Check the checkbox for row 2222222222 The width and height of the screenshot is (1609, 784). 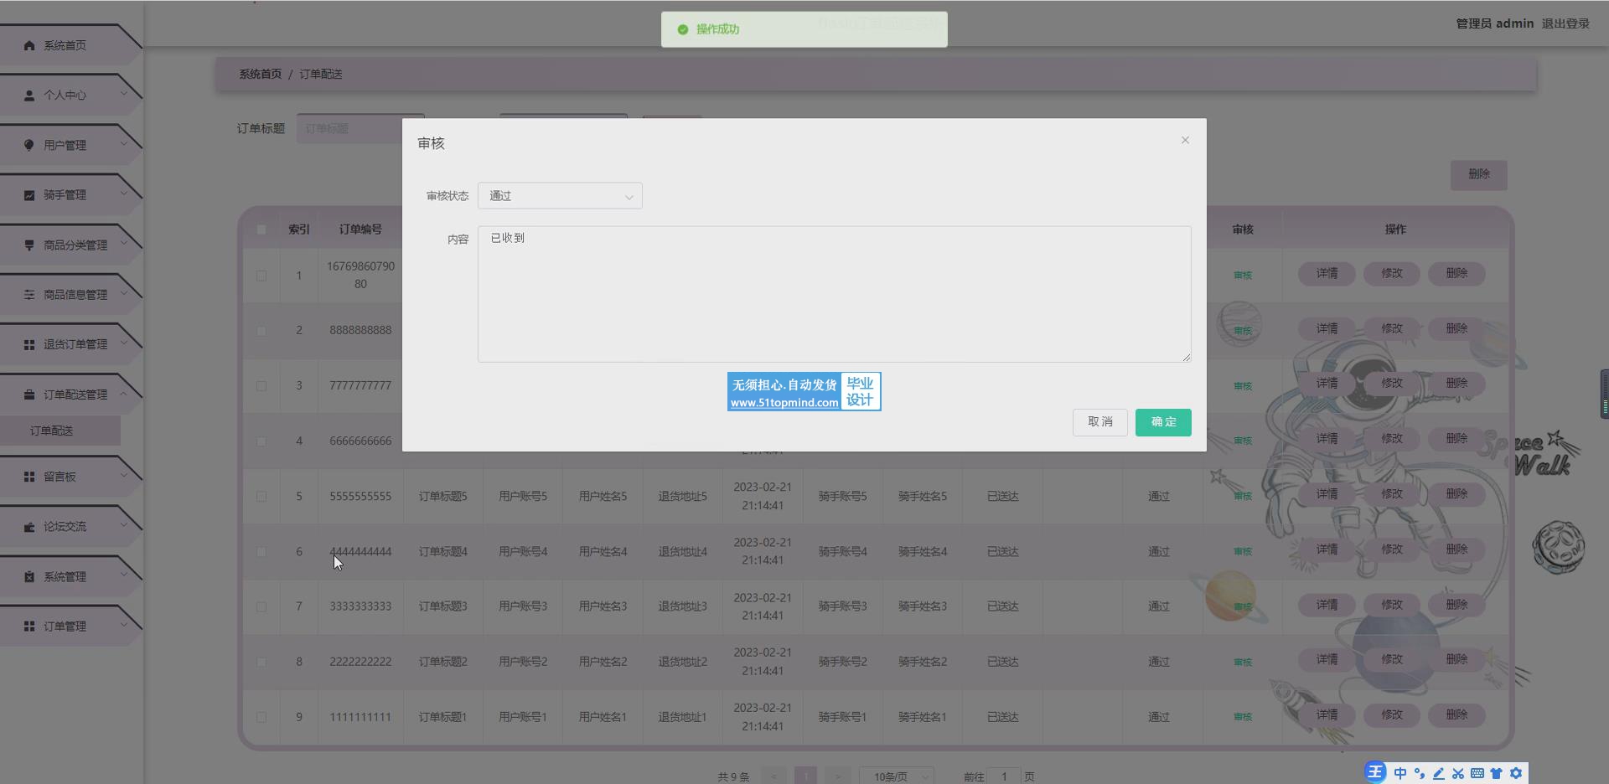pyautogui.click(x=261, y=662)
